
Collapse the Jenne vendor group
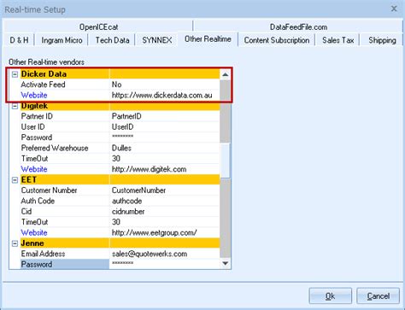(x=15, y=243)
